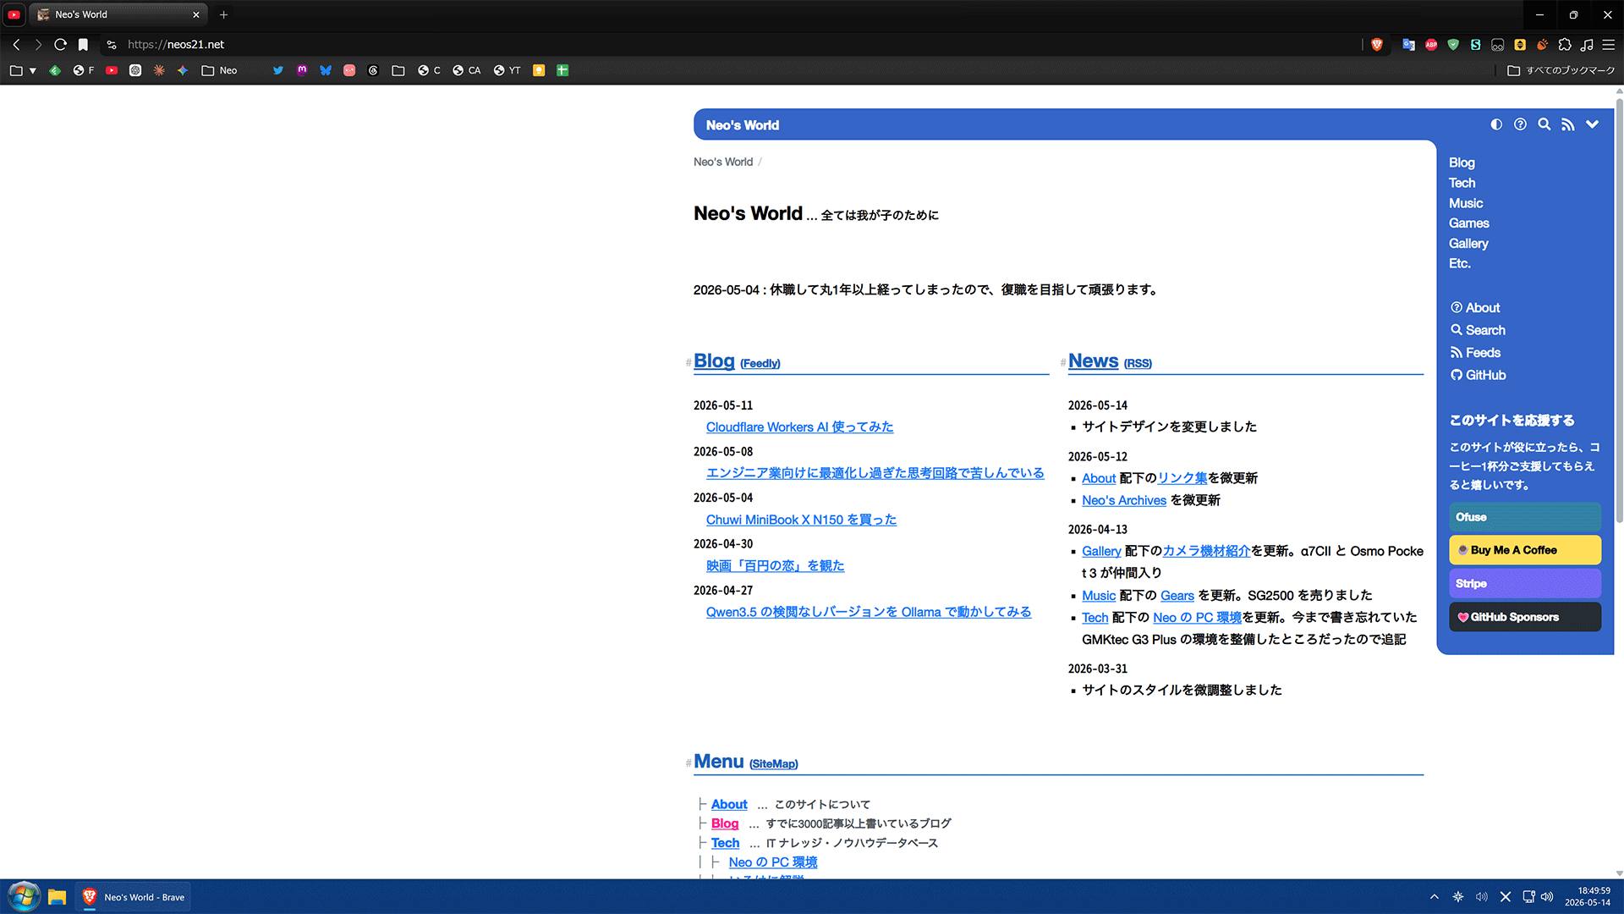Open the GitHub link in the sidebar
The image size is (1624, 914).
tap(1479, 375)
